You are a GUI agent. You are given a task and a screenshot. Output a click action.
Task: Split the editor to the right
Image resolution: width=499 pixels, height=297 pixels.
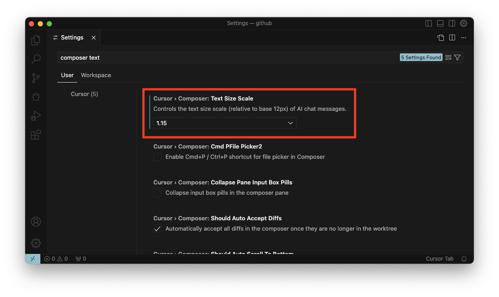tap(452, 38)
